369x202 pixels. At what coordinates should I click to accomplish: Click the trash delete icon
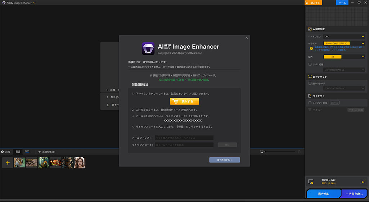299,152
